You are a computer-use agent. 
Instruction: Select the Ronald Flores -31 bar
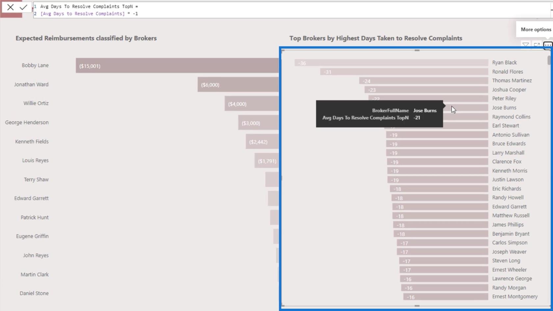404,72
